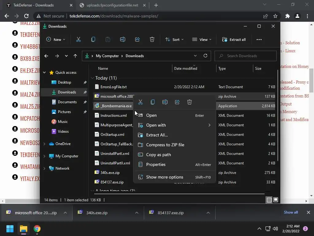Expand Network in navigation pane
This screenshot has height=236, width=314.
point(44,168)
